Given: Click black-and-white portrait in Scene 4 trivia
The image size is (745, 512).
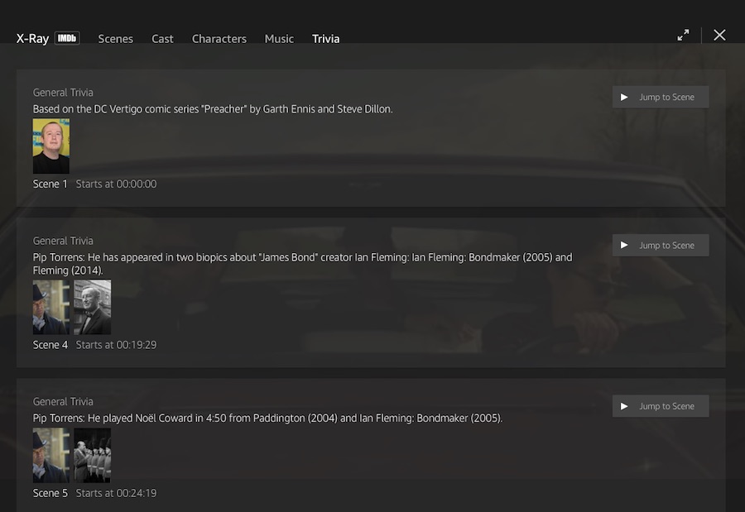Looking at the screenshot, I should (92, 307).
